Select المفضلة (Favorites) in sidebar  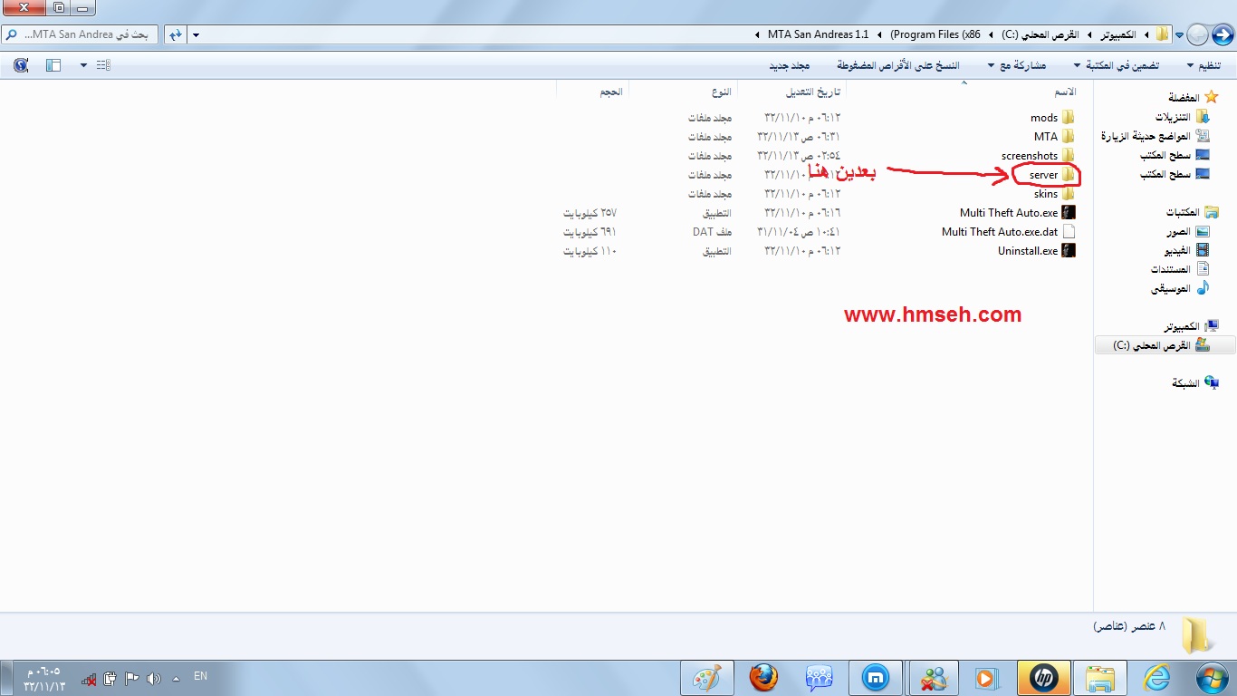point(1183,98)
